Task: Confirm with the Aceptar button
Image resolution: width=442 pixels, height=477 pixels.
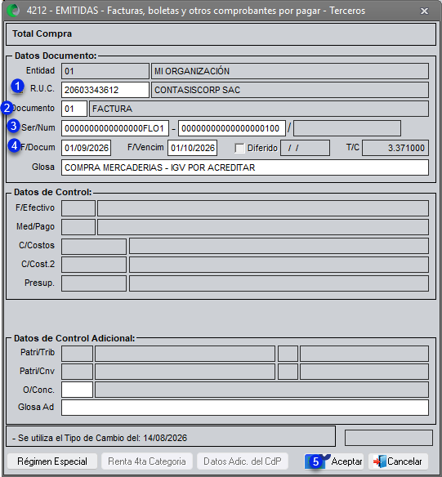Action: (333, 461)
